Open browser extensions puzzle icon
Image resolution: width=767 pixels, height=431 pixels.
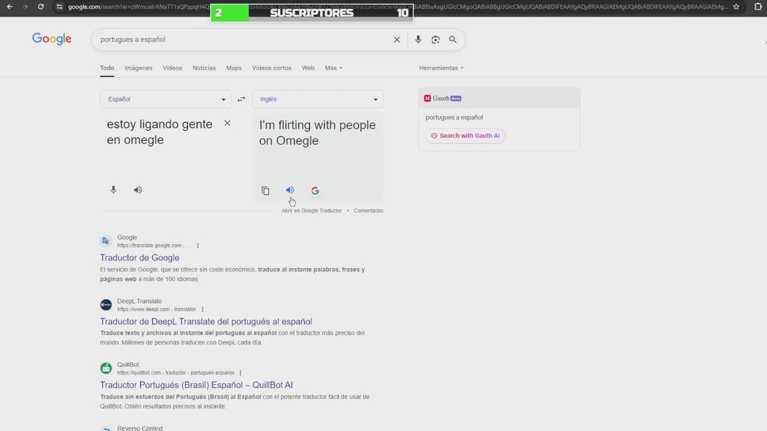click(x=758, y=7)
